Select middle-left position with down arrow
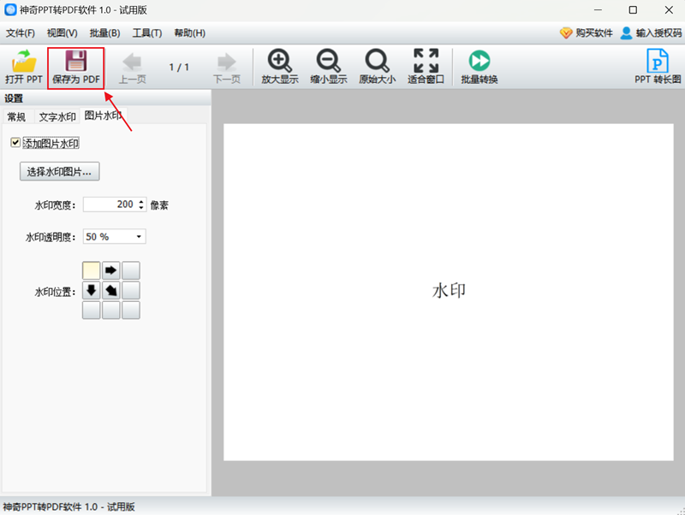This screenshot has height=515, width=685. [92, 290]
